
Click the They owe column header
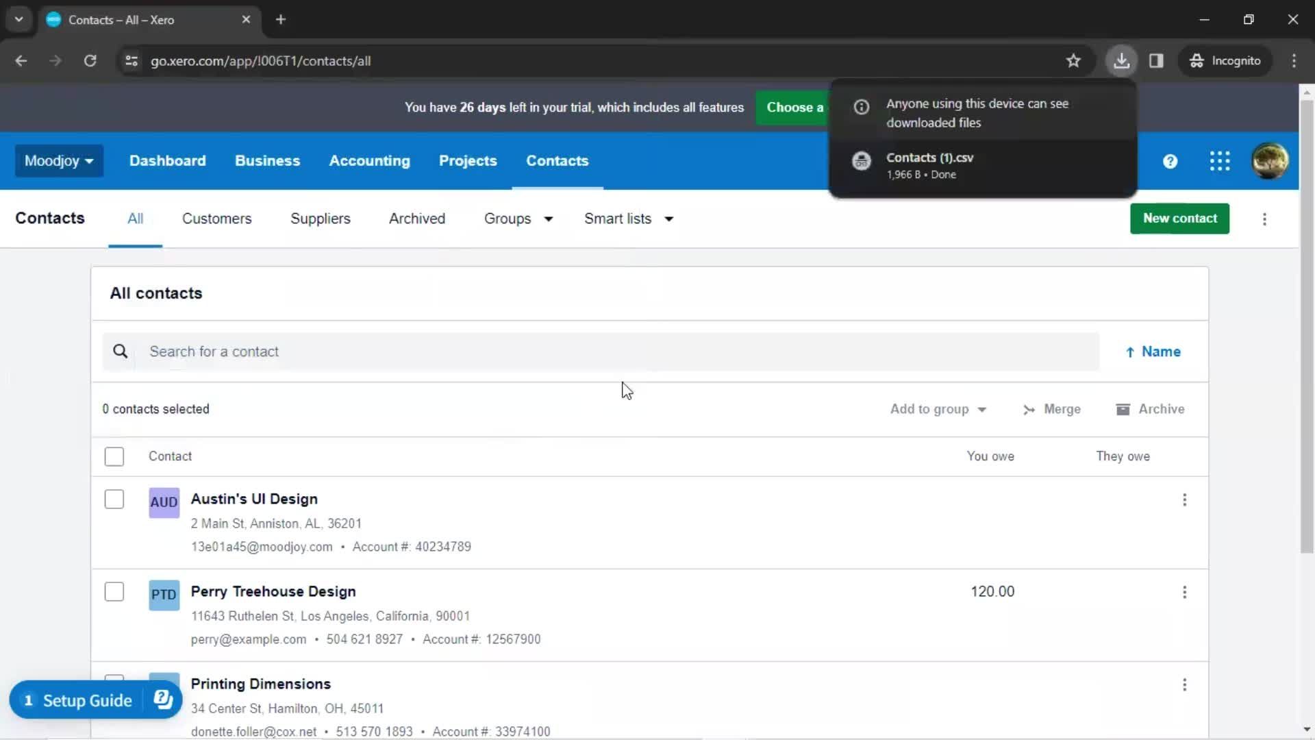pyautogui.click(x=1123, y=457)
